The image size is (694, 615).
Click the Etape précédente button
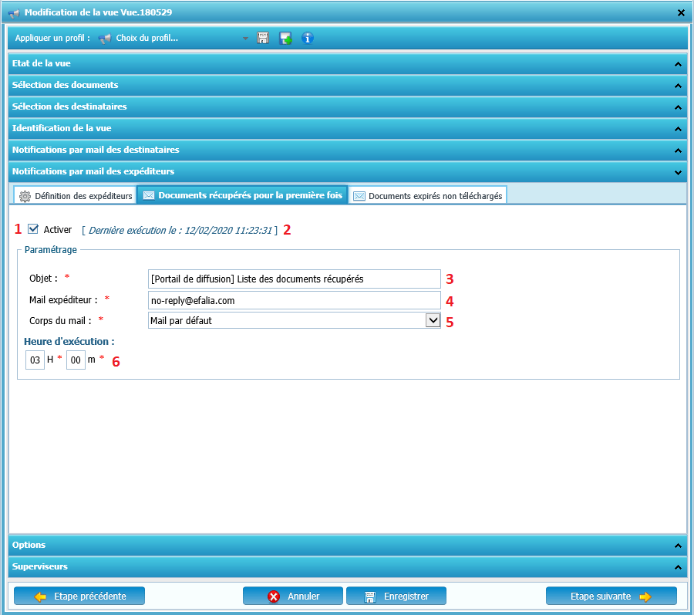coord(79,596)
